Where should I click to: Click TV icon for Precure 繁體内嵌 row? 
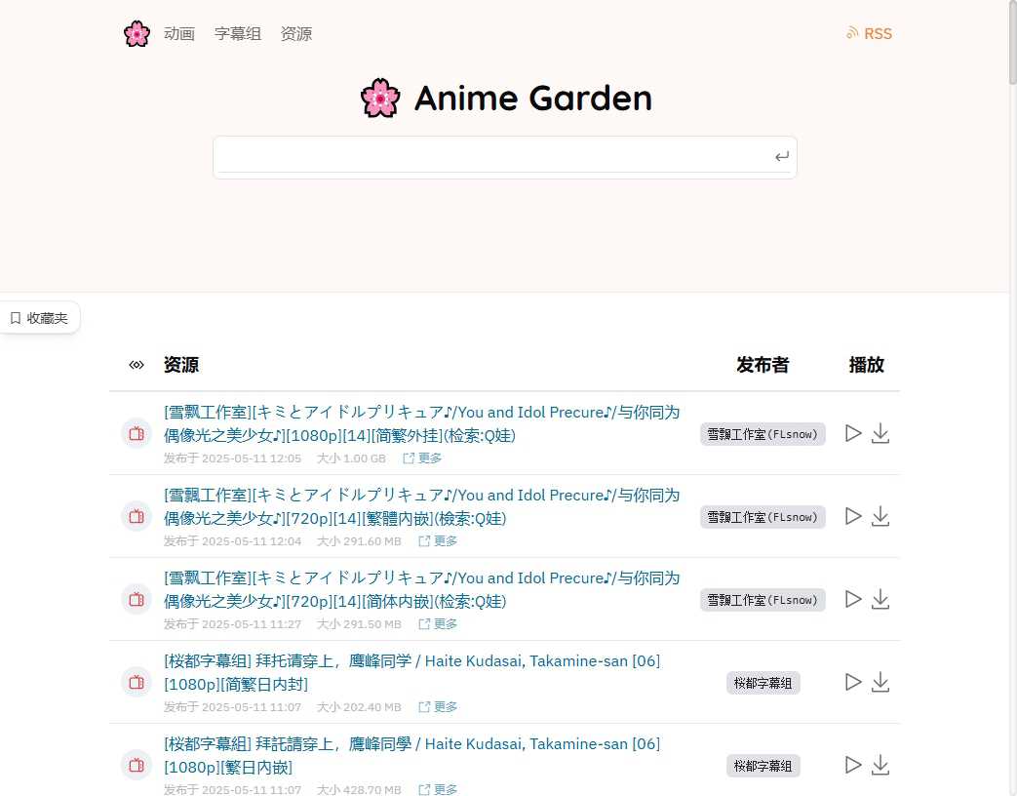[137, 516]
